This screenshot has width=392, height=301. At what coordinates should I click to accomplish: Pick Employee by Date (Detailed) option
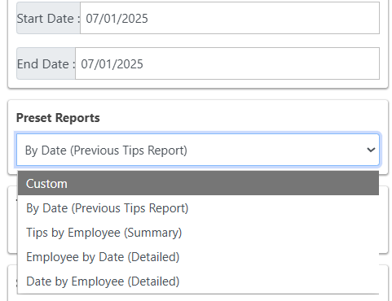pos(198,257)
